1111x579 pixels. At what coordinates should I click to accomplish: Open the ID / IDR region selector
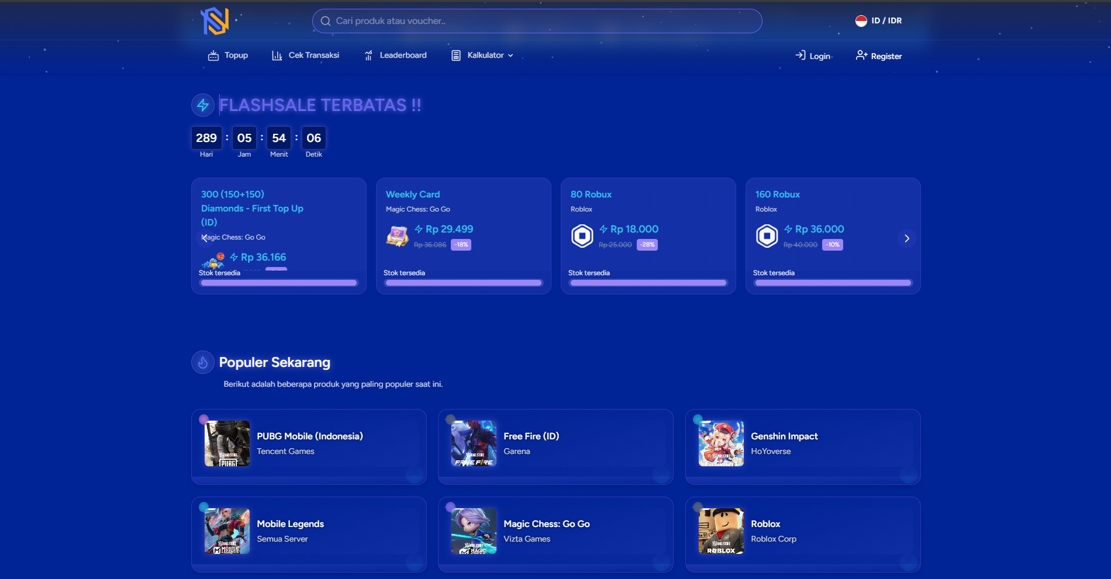pos(879,21)
